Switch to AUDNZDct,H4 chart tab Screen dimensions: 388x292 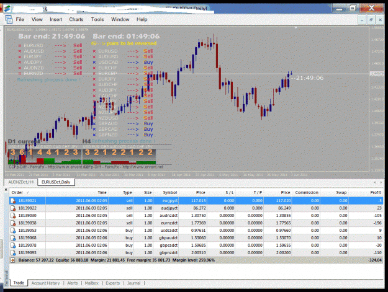click(x=20, y=182)
